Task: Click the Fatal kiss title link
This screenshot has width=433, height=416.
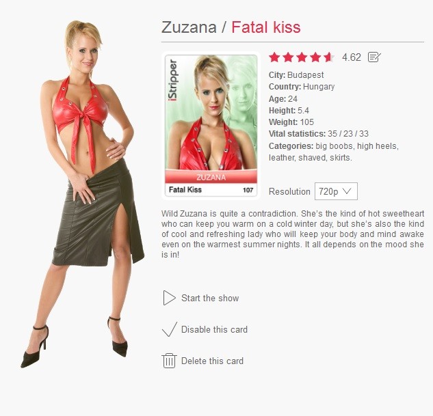Action: (266, 27)
